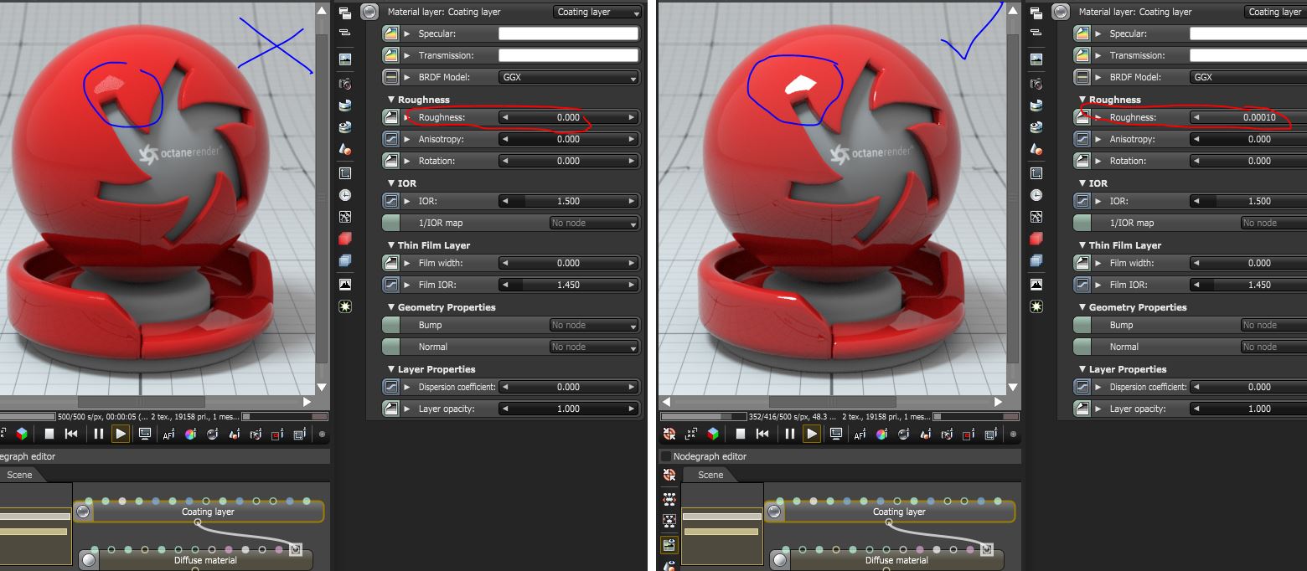
Task: Switch to Scene tab in left nodegraph
Action: [x=20, y=475]
